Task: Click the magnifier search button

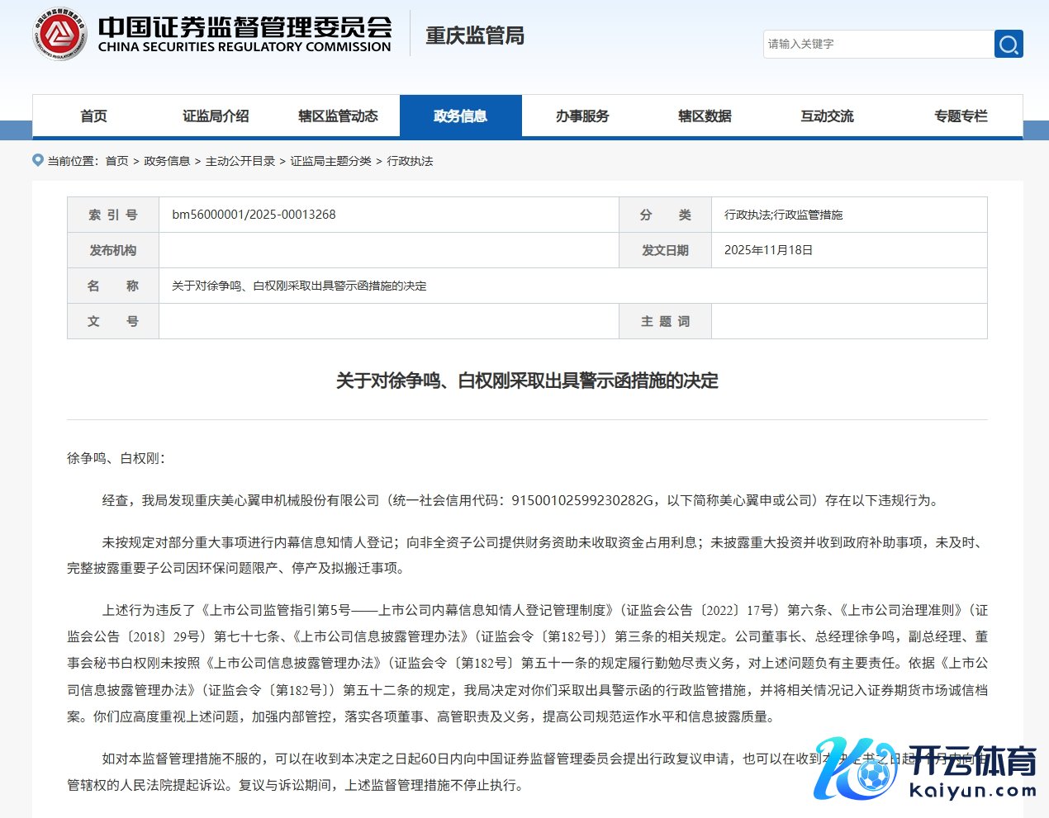Action: pos(1008,44)
